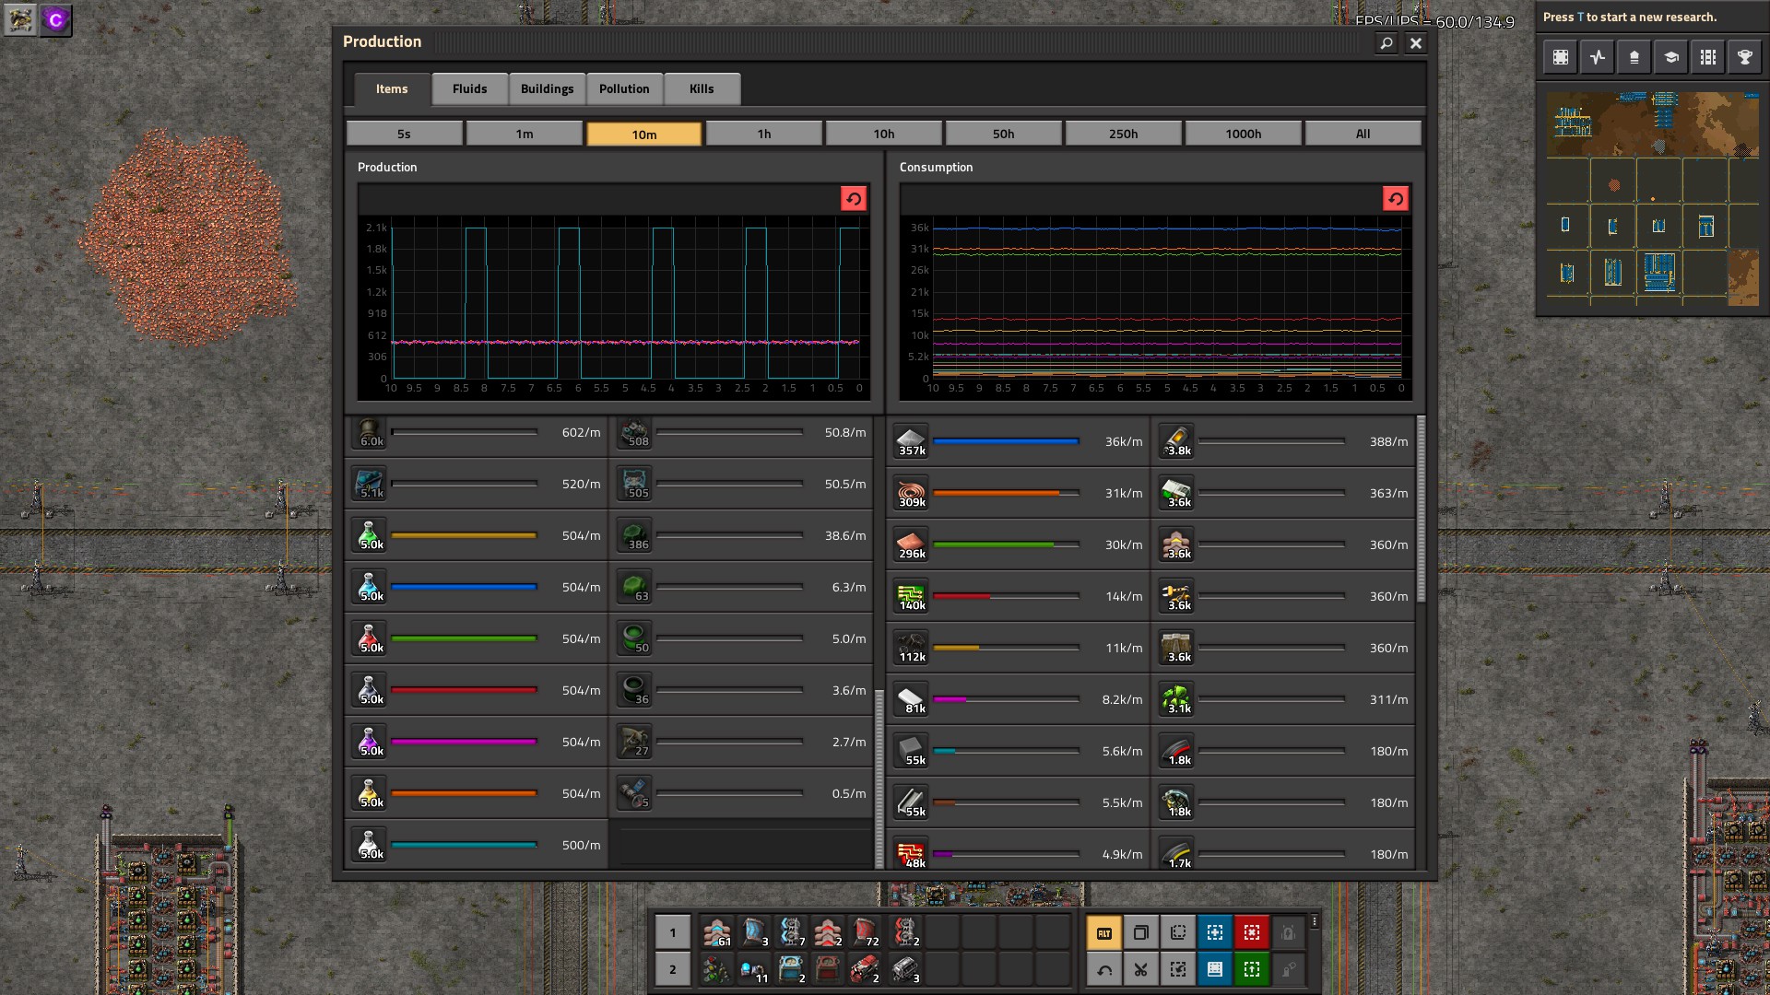This screenshot has height=995, width=1770.
Task: Set time range to 1000h
Action: tap(1244, 134)
